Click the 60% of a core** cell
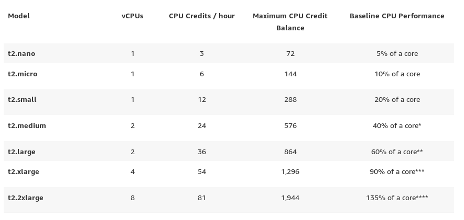 (397, 152)
